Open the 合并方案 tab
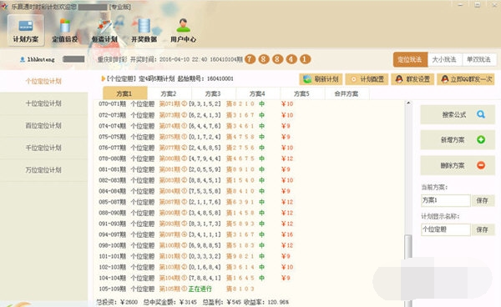 [x=347, y=93]
